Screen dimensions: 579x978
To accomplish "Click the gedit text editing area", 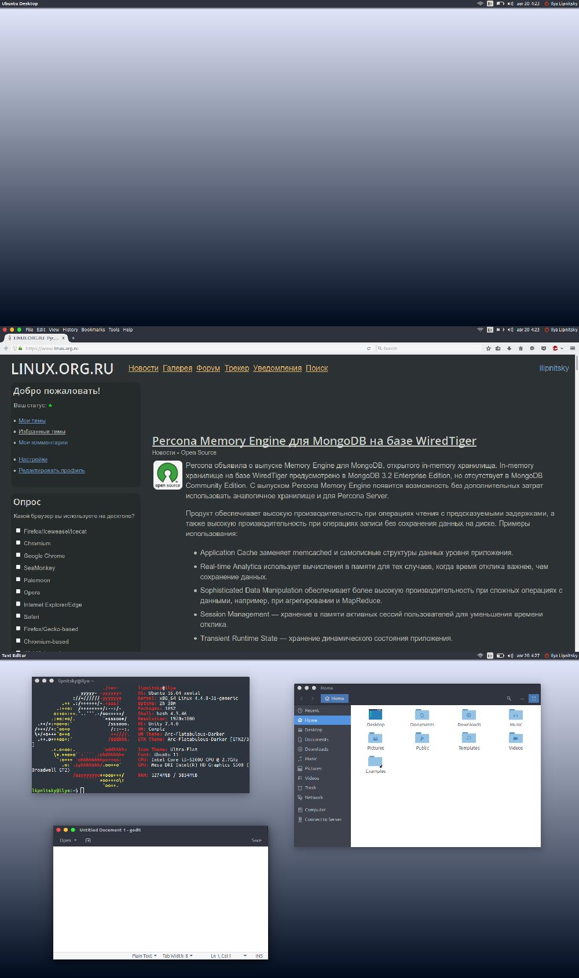I will [160, 899].
